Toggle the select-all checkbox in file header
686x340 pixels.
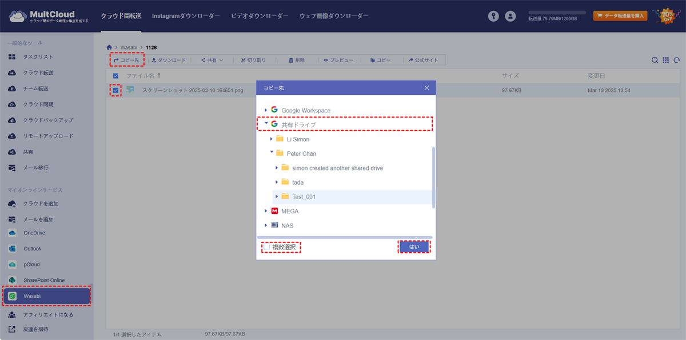(x=116, y=76)
